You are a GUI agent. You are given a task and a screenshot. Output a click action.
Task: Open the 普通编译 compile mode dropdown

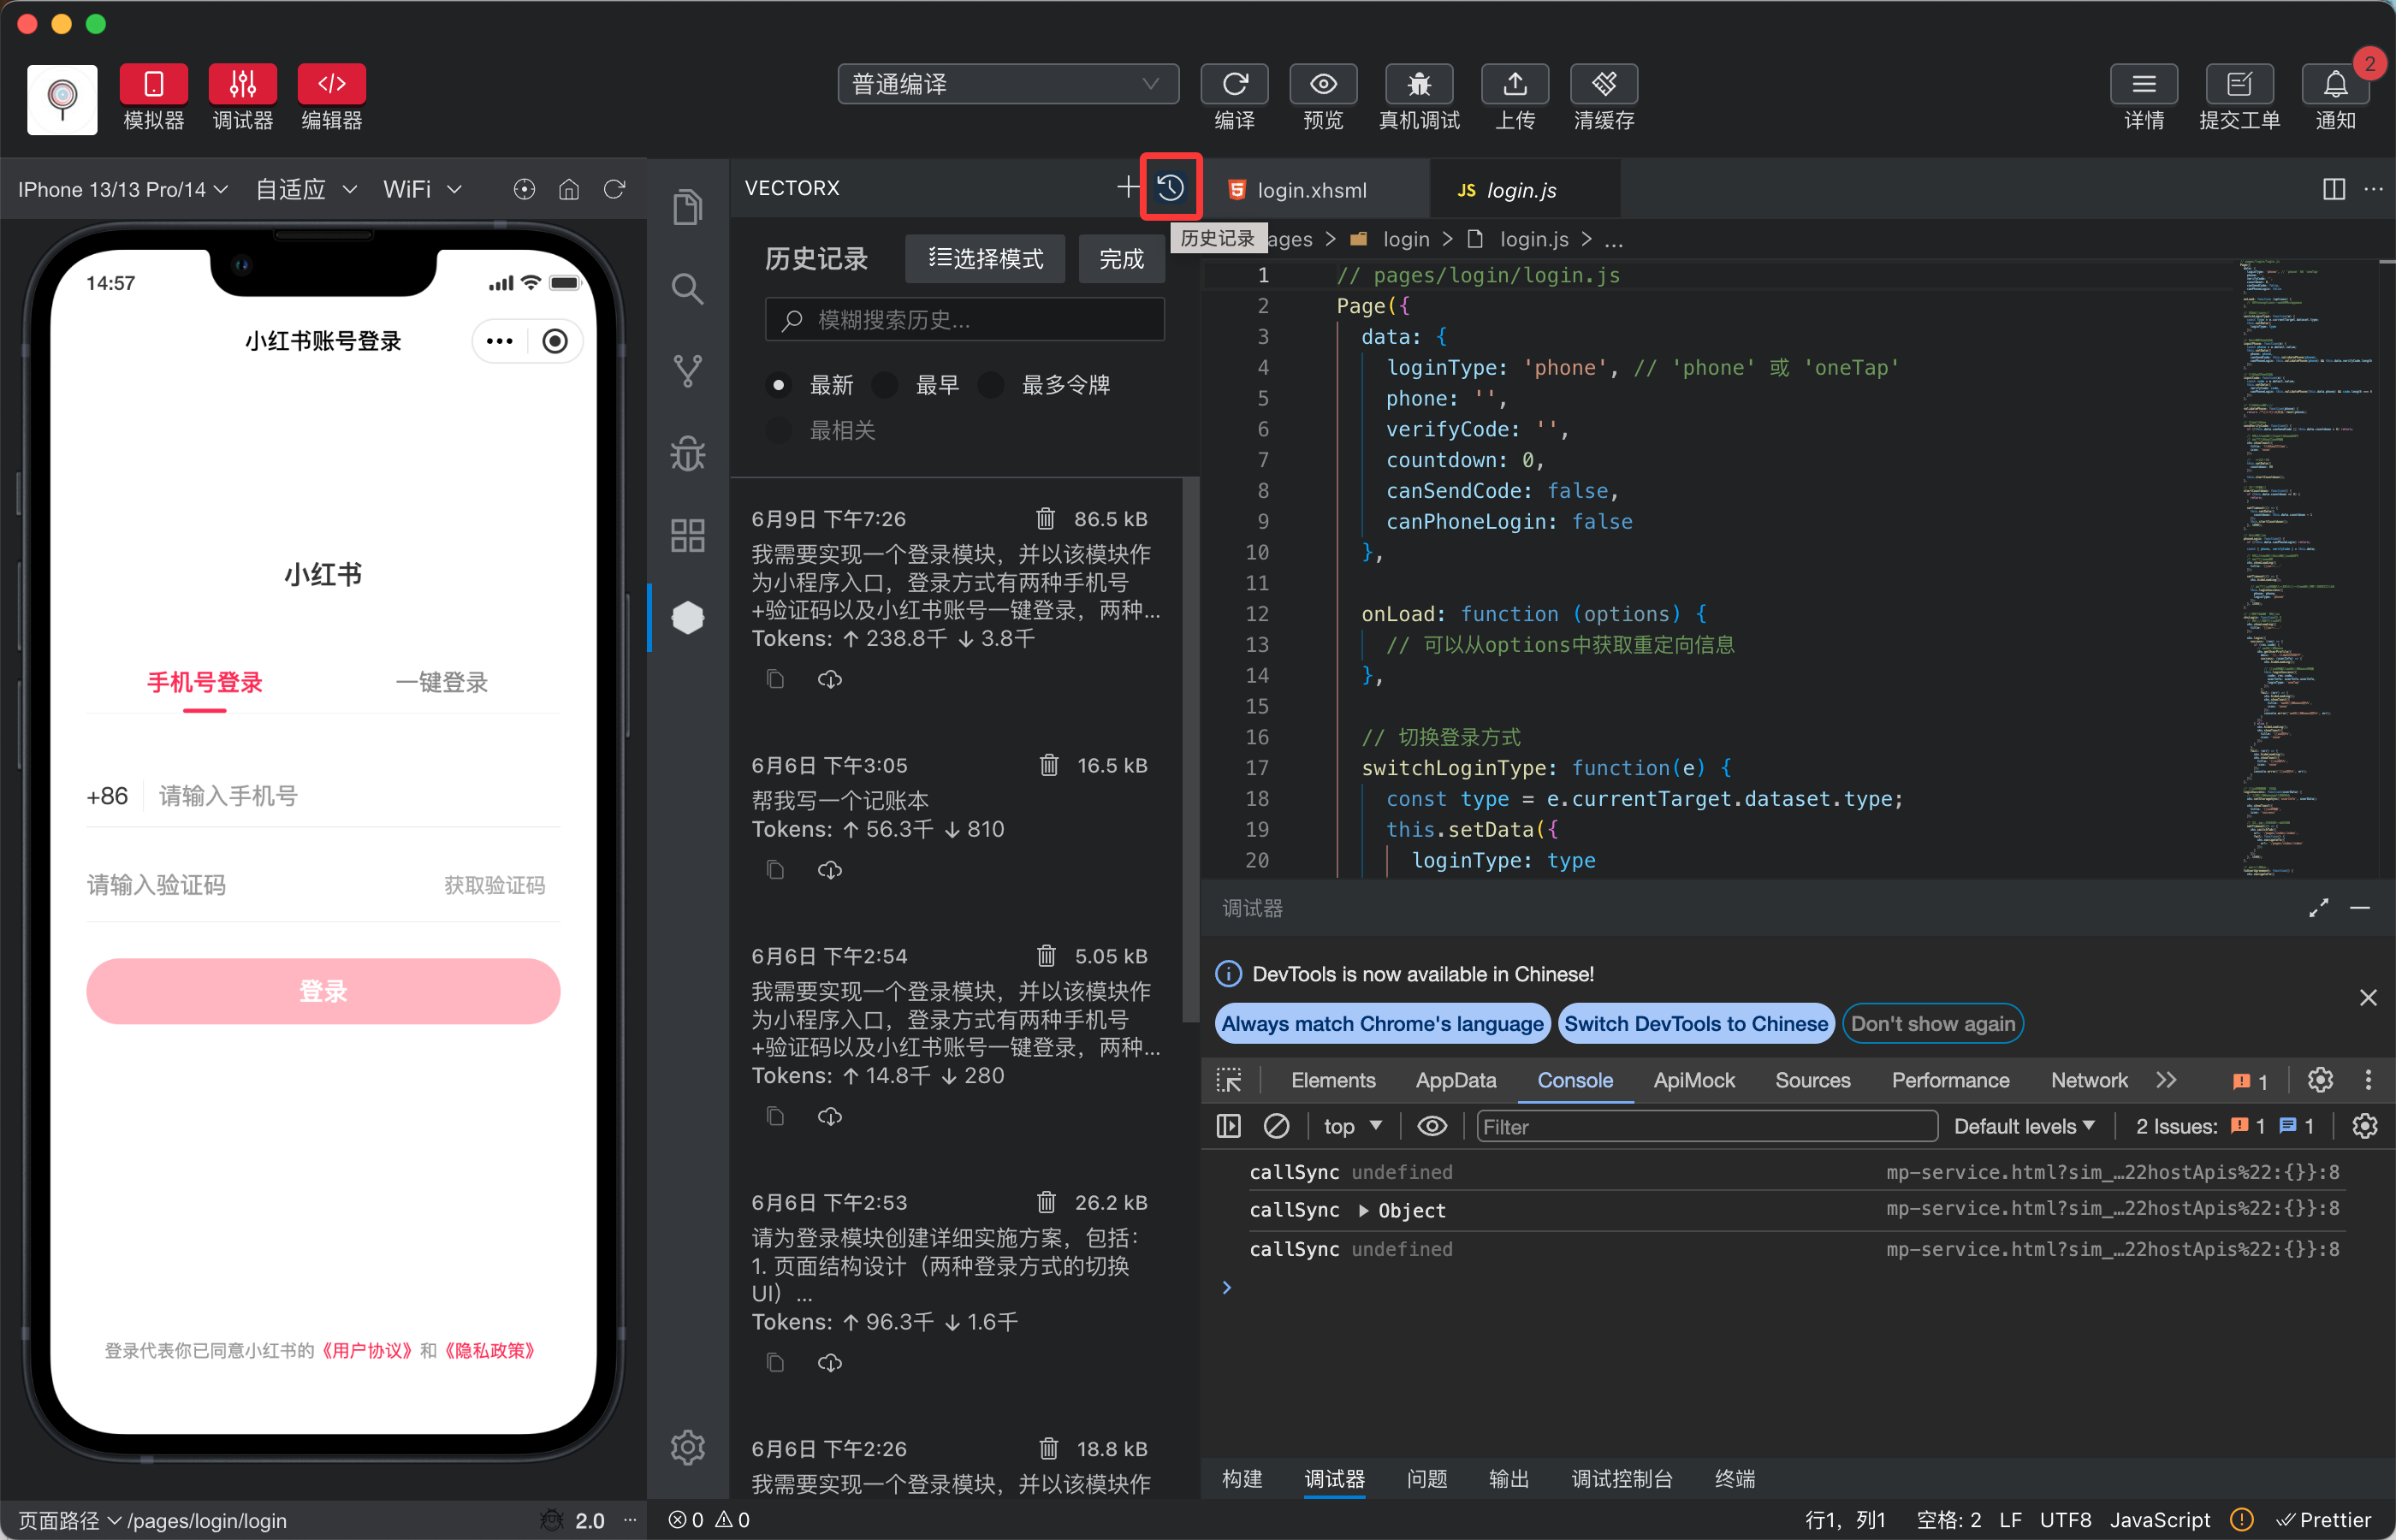(1007, 84)
